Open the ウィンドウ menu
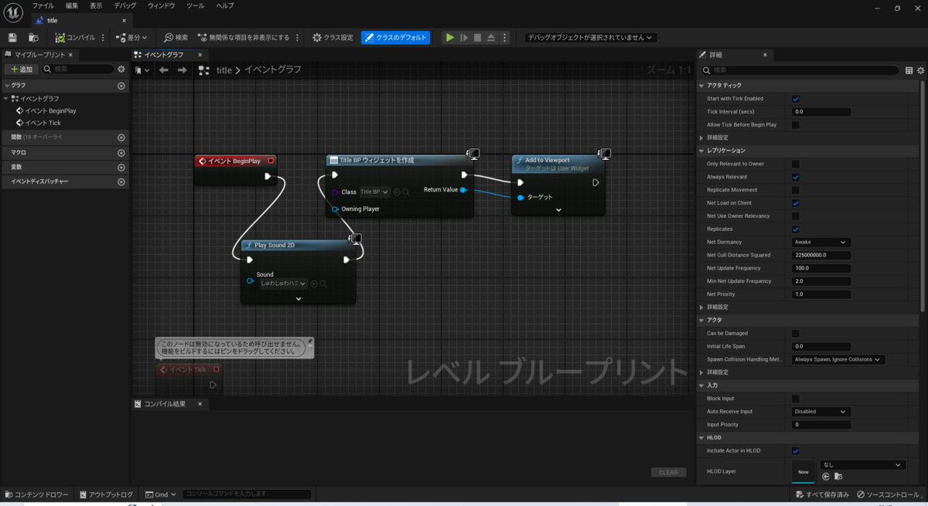This screenshot has height=506, width=928. coord(162,5)
